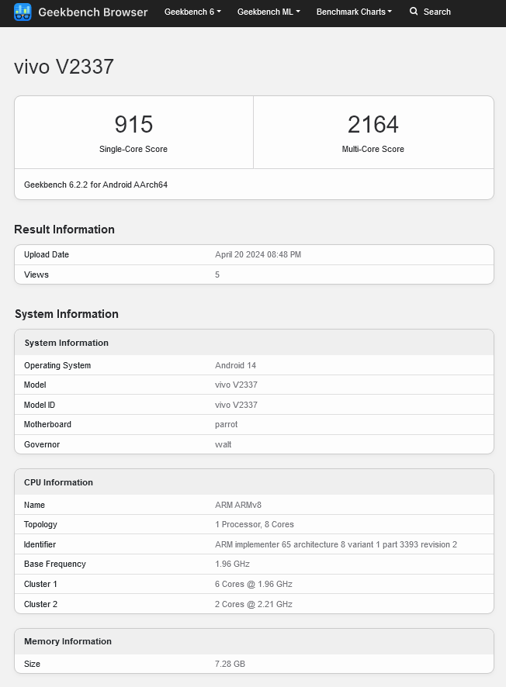
Task: Click the vivo V2337 page heading
Action: coord(64,67)
